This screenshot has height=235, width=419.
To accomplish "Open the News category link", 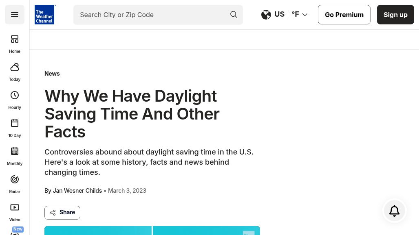I will pyautogui.click(x=52, y=74).
